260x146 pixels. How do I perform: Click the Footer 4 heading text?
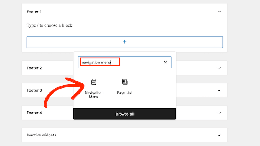click(34, 113)
